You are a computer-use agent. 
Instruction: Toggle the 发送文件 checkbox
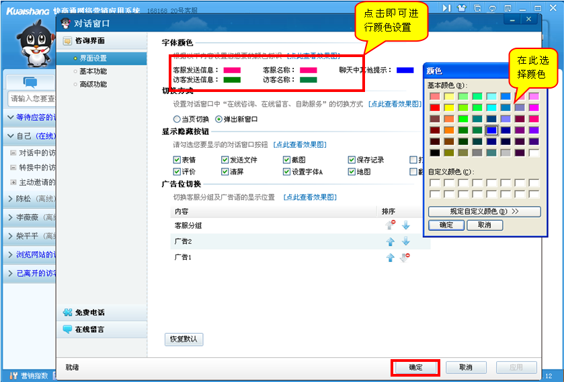[x=225, y=160]
